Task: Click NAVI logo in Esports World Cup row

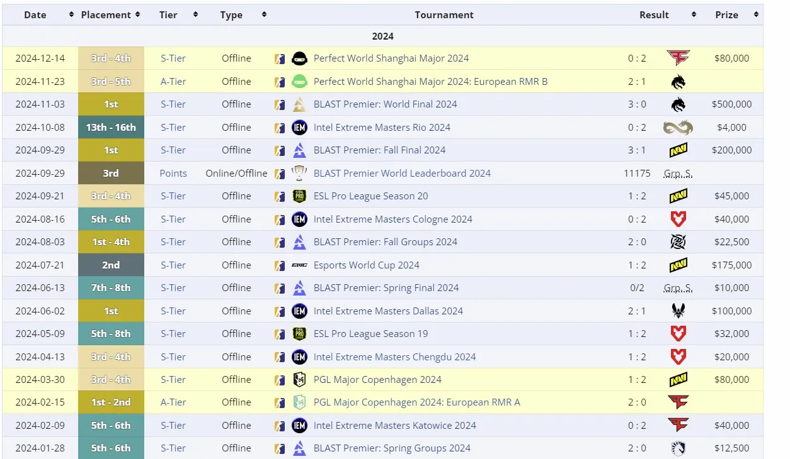Action: pyautogui.click(x=678, y=265)
